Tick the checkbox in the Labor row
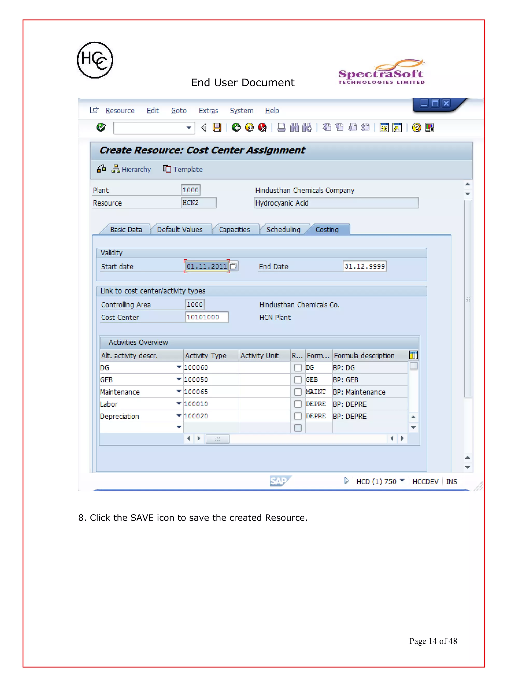 (298, 404)
